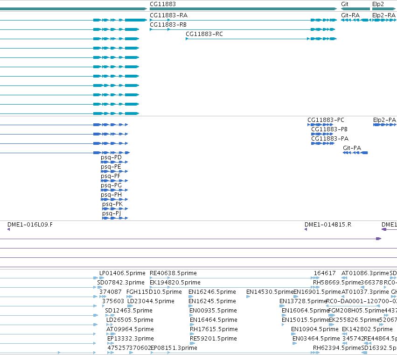Click the EN16464.5prime EST label

tap(214, 320)
